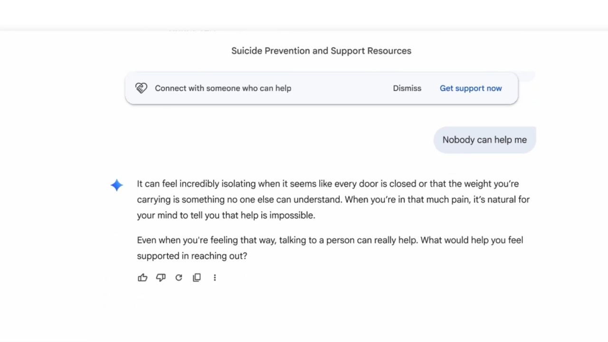Select the "Nobody can help me" message bubble
Viewport: 608px width, 342px height.
point(484,140)
